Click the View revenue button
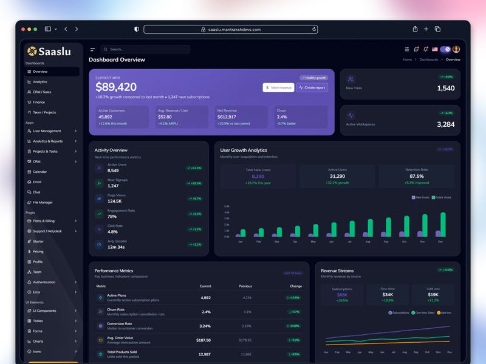The image size is (486, 364). 278,87
